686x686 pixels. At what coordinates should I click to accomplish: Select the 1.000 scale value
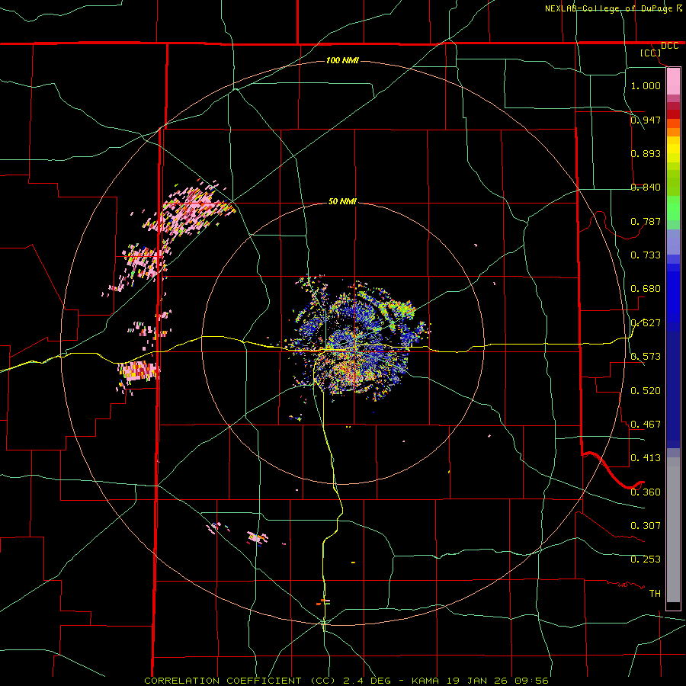pyautogui.click(x=646, y=85)
